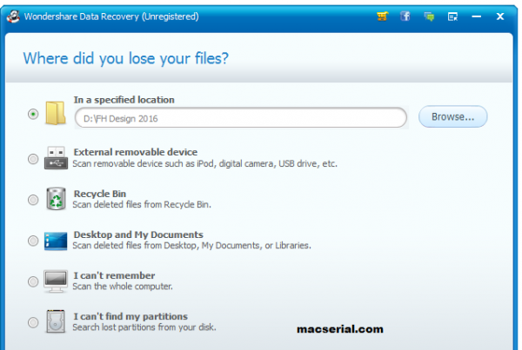Image resolution: width=522 pixels, height=350 pixels.
Task: Select Desktop and My Documents radio button
Action: (33, 241)
